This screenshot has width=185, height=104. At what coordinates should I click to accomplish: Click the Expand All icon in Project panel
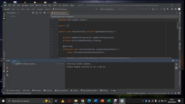click(x=37, y=13)
